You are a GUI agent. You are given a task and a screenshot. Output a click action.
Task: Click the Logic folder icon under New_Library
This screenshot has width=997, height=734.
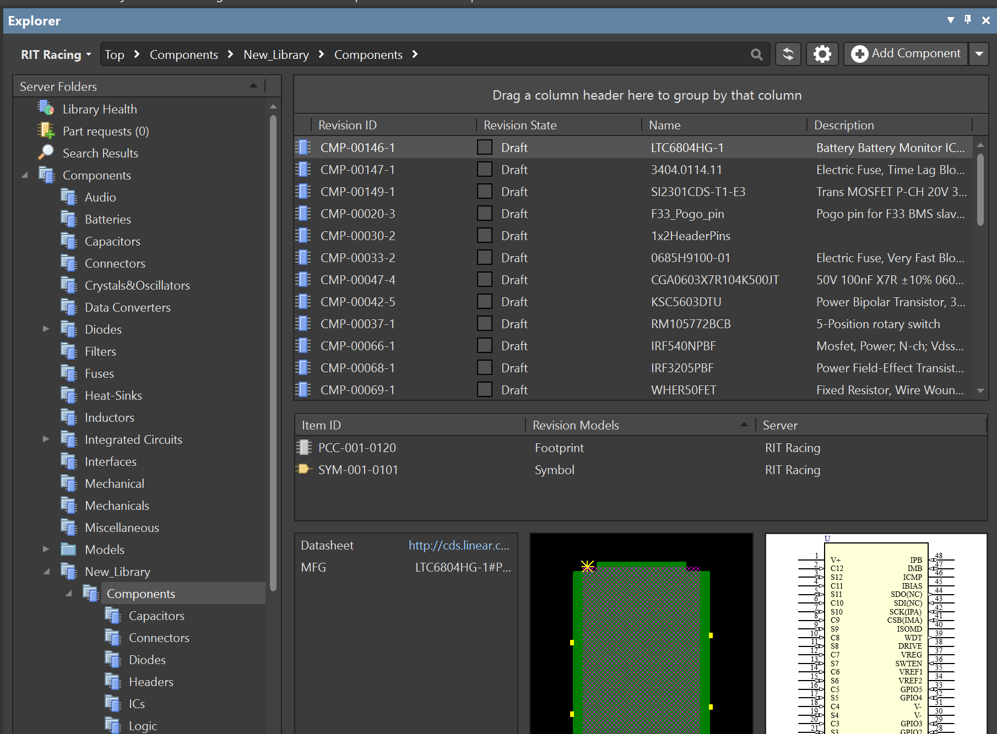[112, 725]
